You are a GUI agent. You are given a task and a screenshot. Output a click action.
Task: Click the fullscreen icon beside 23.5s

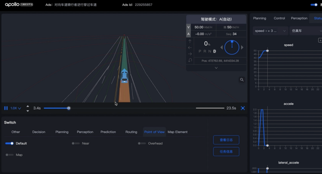(x=243, y=108)
